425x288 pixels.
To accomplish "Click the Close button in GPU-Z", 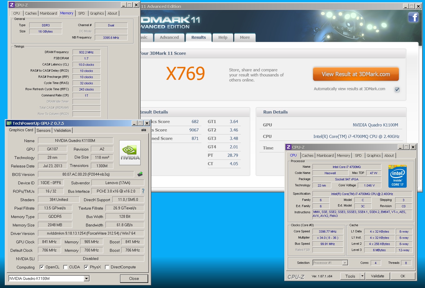I will (x=134, y=278).
